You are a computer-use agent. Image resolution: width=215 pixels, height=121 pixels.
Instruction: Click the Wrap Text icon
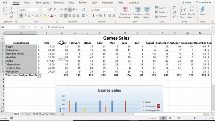click(84, 9)
